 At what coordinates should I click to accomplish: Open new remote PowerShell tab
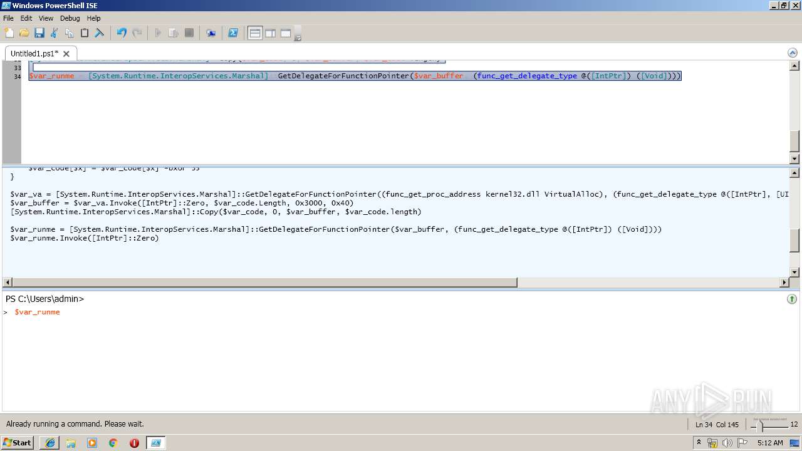click(x=211, y=33)
